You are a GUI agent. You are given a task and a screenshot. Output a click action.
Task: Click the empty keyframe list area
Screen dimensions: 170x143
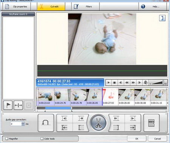18,58
